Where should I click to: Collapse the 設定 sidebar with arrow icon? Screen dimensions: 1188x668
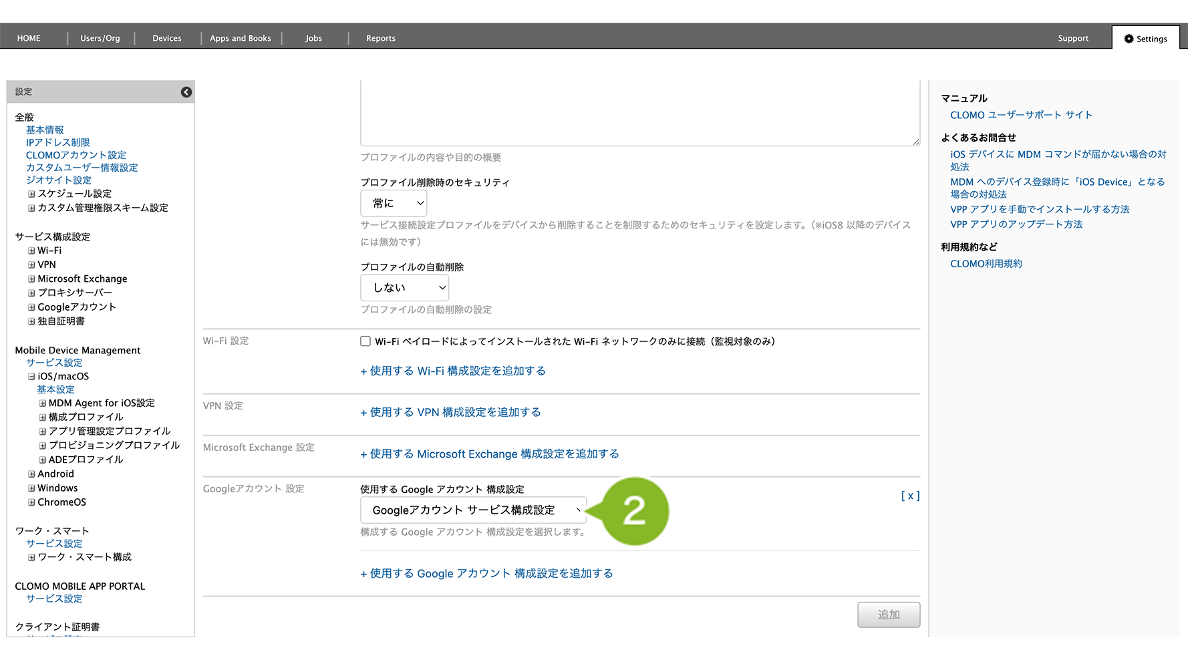(x=186, y=92)
